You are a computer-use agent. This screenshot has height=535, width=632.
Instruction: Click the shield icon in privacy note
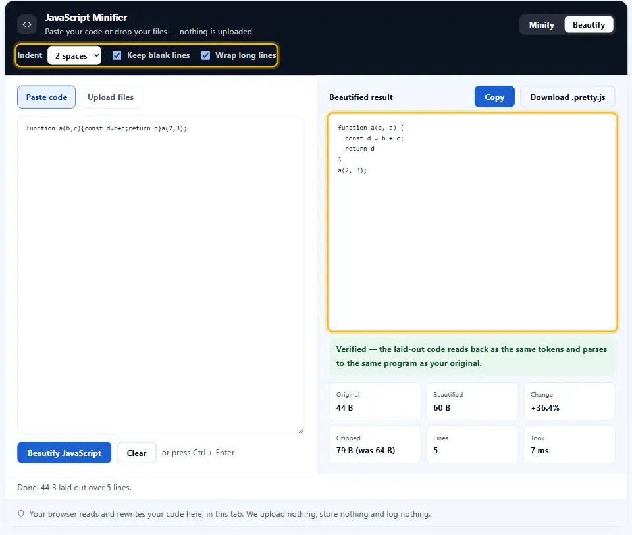21,513
